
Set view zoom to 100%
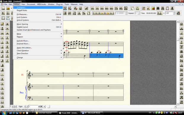(x=102, y=9)
